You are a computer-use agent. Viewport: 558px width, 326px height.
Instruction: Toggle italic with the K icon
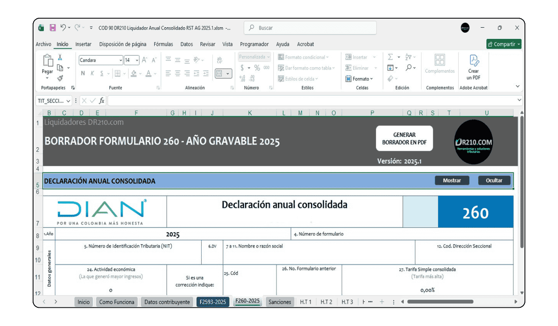tap(93, 73)
